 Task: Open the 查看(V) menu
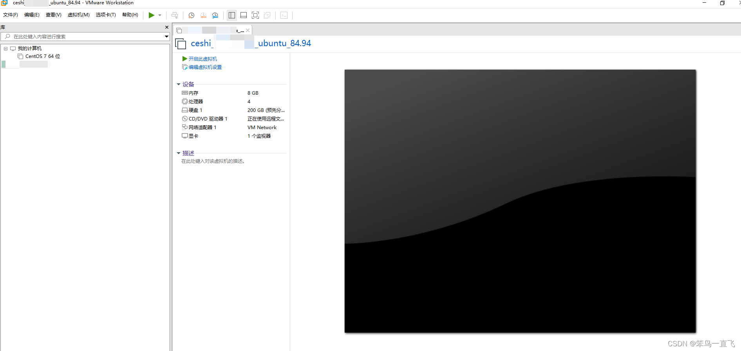coord(53,15)
